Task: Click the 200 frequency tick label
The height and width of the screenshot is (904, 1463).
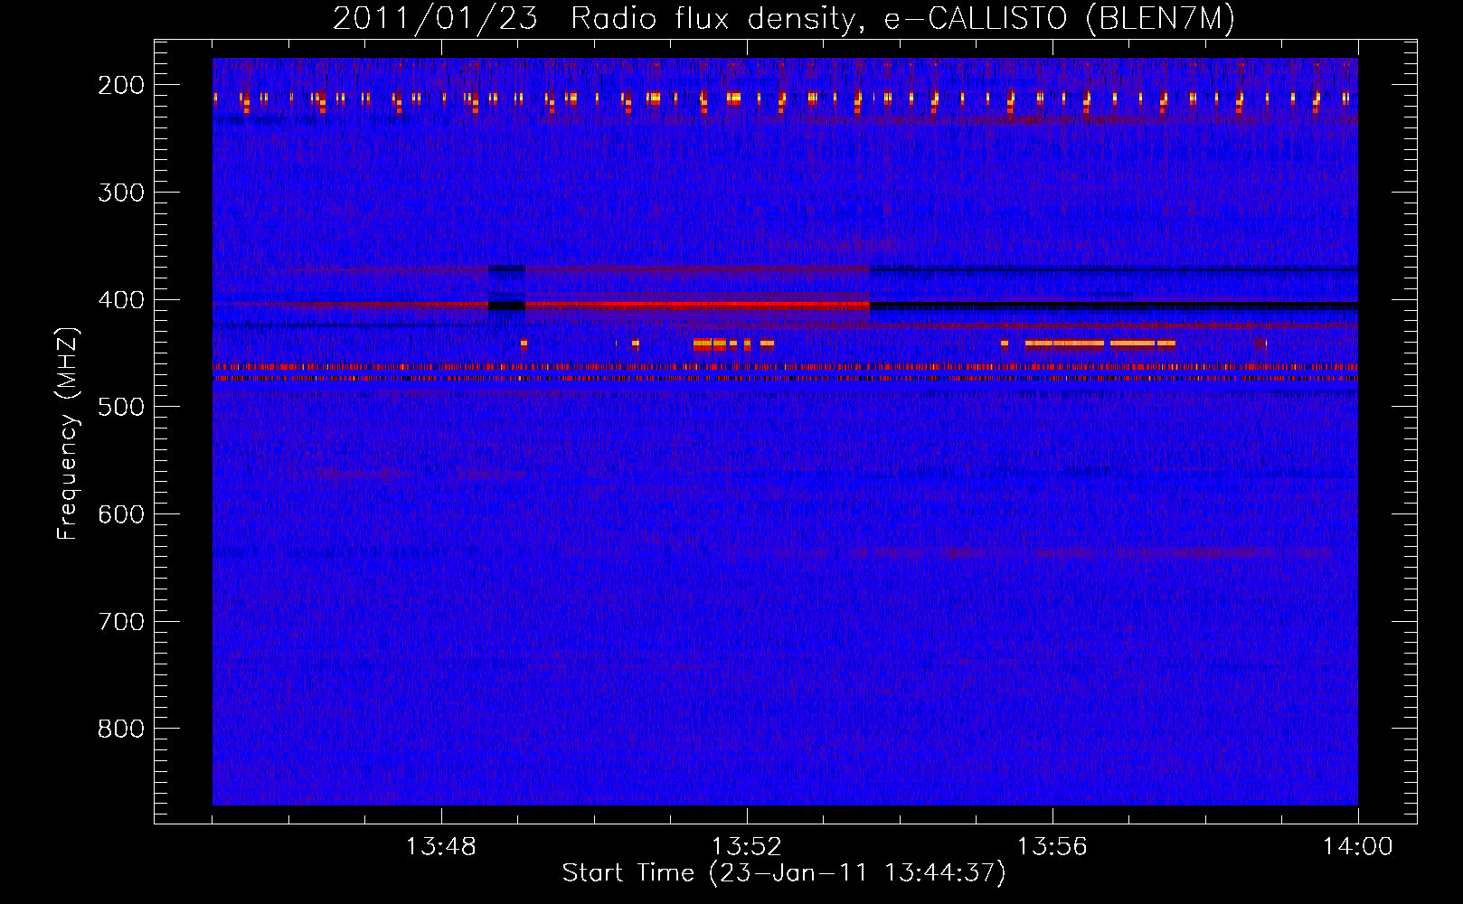Action: (x=121, y=85)
